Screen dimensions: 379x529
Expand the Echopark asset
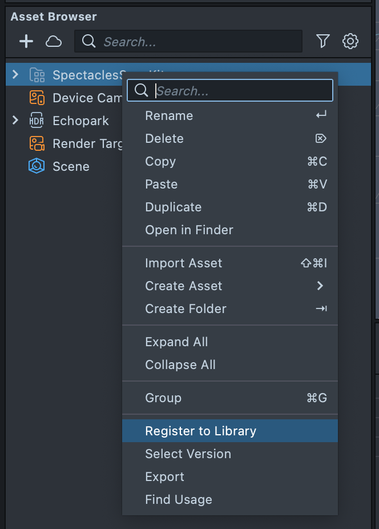pos(15,121)
